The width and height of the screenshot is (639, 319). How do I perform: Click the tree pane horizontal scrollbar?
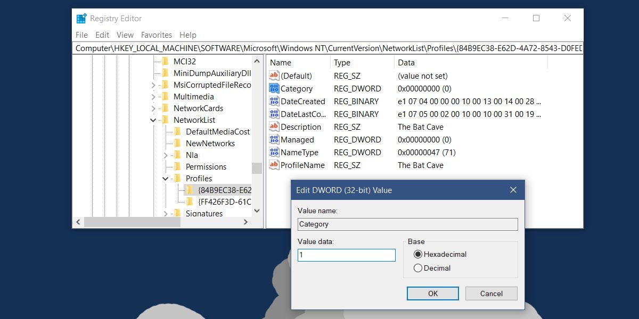pyautogui.click(x=160, y=222)
